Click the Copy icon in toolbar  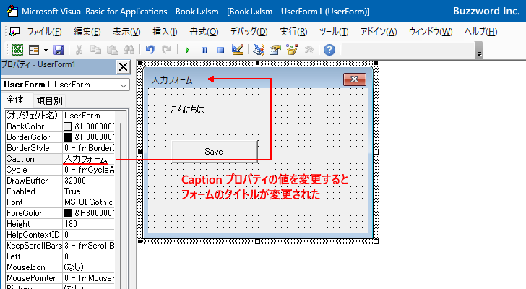coord(95,50)
